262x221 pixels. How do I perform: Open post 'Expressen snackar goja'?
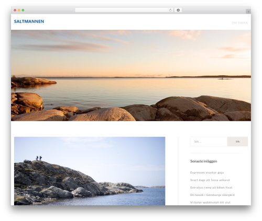coord(207,172)
